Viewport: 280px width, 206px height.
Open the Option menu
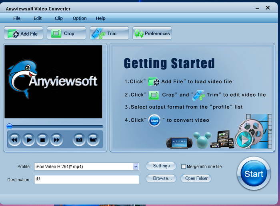pos(80,18)
